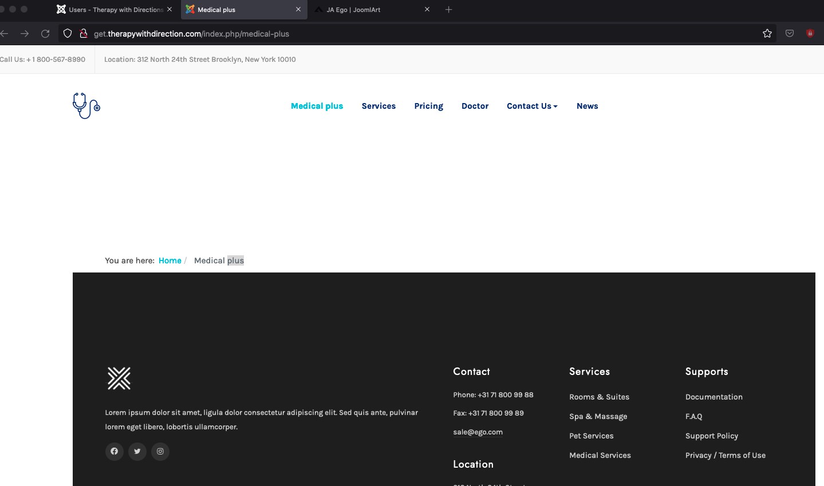Go back with the back arrow
Screen dimensions: 824x486
pos(4,34)
